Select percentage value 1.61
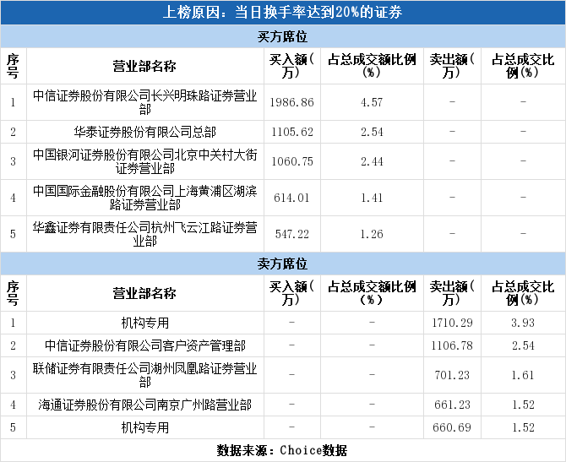 point(523,375)
